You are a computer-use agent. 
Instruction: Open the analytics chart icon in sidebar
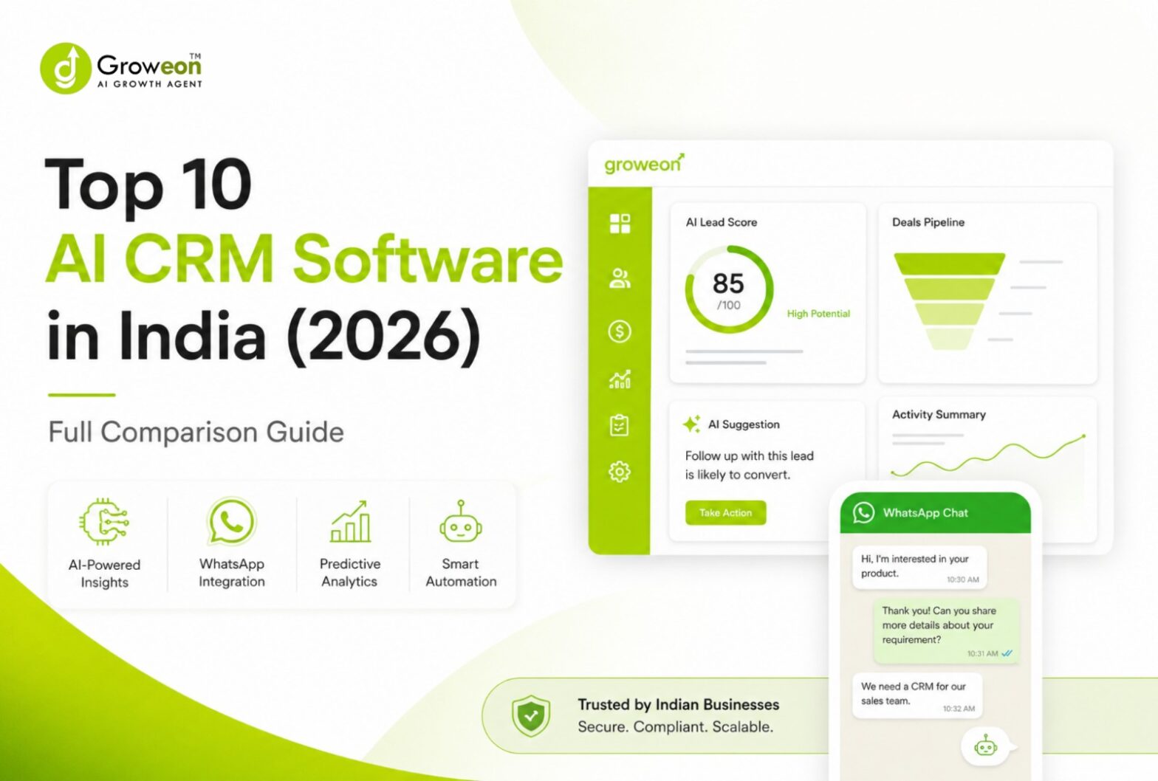click(x=620, y=379)
